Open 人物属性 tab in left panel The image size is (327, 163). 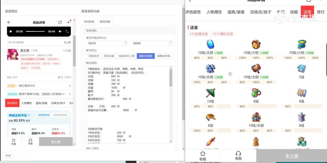coord(27,103)
